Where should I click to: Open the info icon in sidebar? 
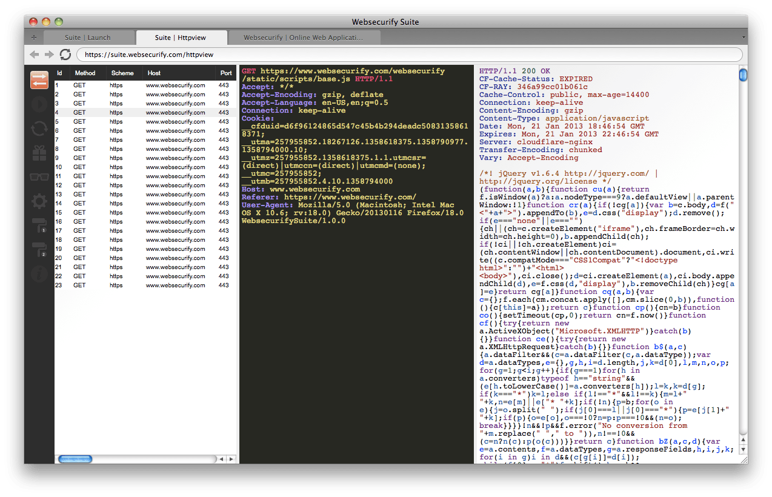click(39, 274)
